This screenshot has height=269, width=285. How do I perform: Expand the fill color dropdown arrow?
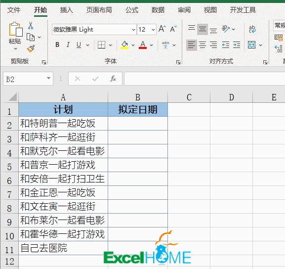coord(133,45)
